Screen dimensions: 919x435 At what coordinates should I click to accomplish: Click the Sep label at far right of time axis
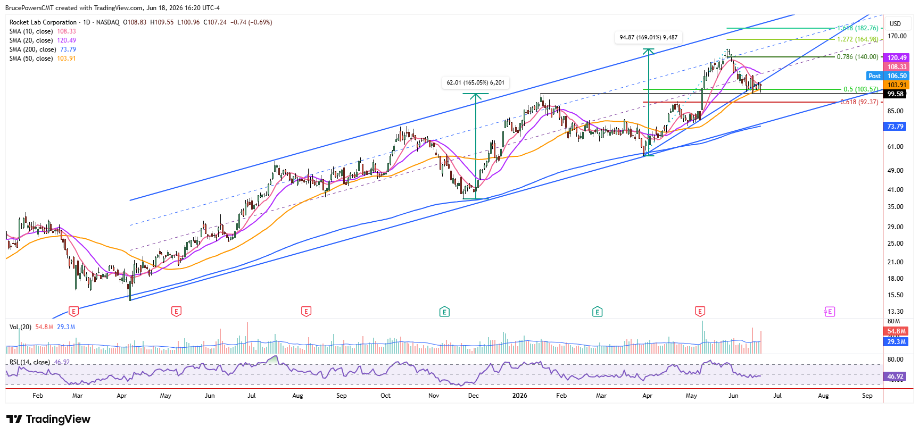(x=867, y=396)
